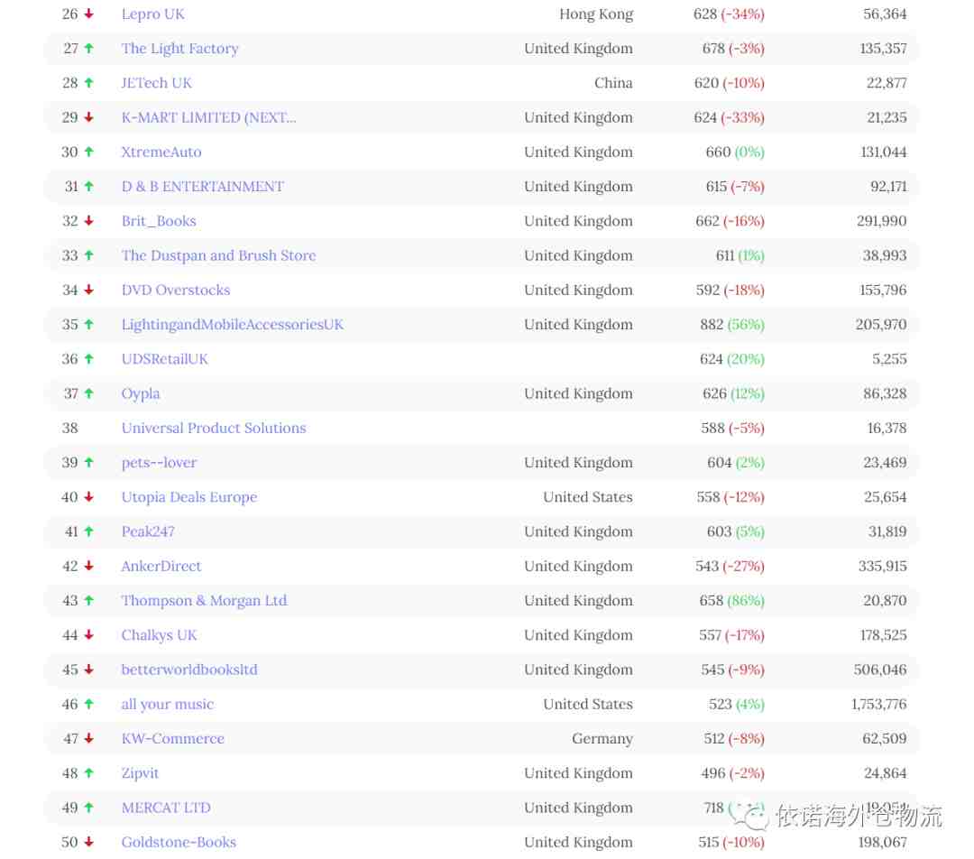Click the green up arrow beside rank 37
Image resolution: width=974 pixels, height=859 pixels.
(x=88, y=393)
